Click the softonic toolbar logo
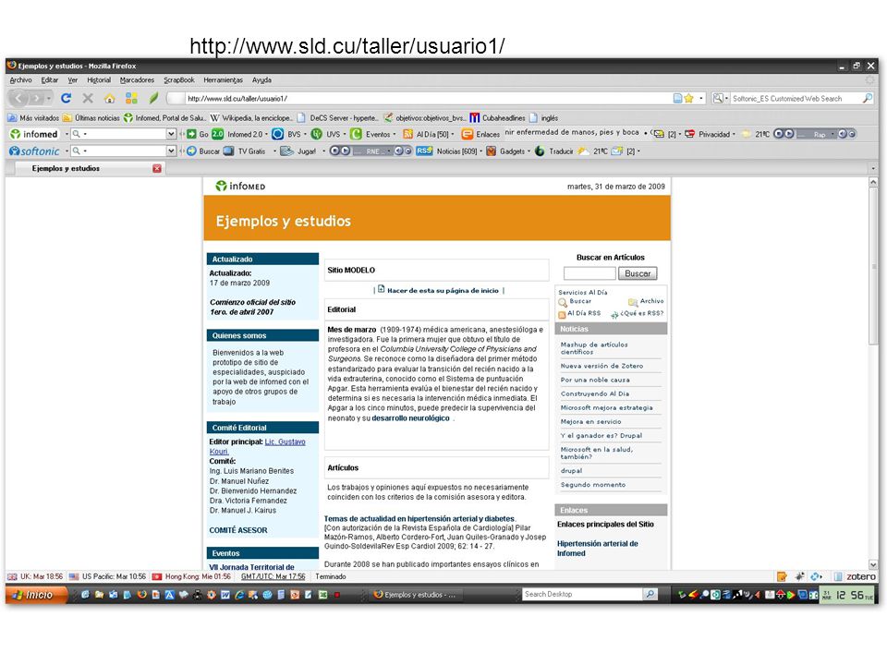887x665 pixels. point(34,151)
